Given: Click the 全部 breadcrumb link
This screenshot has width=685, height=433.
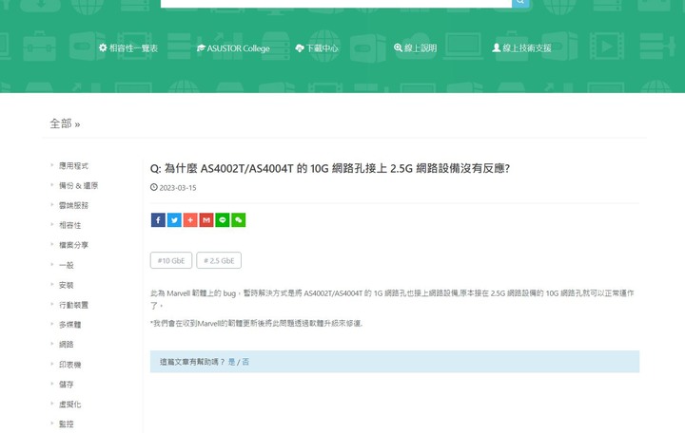Looking at the screenshot, I should (61, 123).
